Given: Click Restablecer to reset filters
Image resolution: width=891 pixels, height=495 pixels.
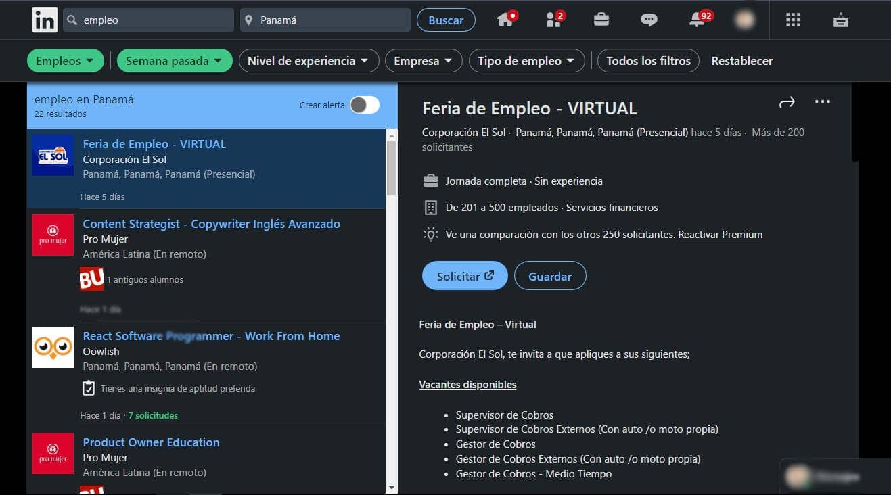Looking at the screenshot, I should 742,61.
